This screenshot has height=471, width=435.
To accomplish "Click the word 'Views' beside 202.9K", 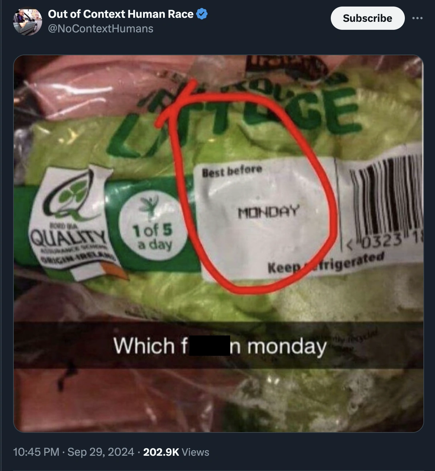I will point(196,452).
